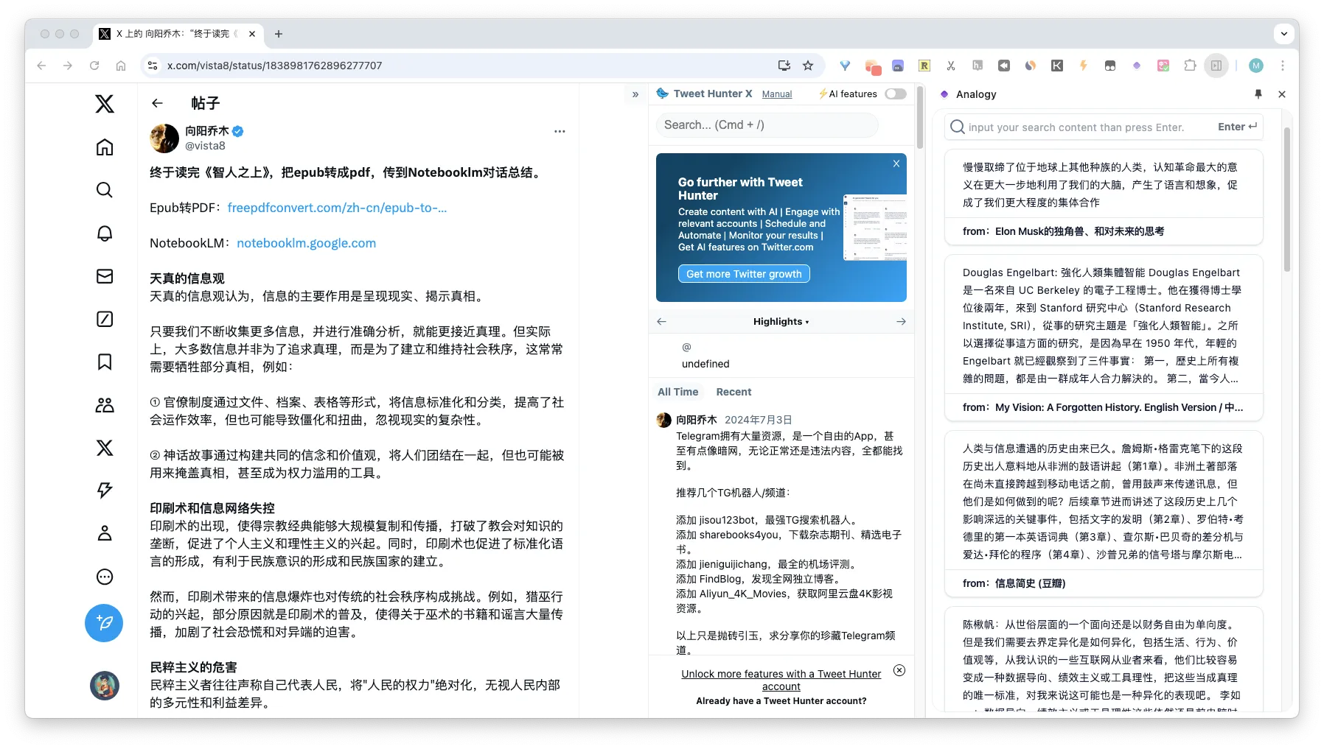Viewport: 1324px width, 749px height.
Task: Click the blue compose post button
Action: click(104, 623)
